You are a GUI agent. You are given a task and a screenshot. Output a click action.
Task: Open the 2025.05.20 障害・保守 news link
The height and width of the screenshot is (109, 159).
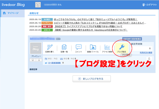click(88, 26)
